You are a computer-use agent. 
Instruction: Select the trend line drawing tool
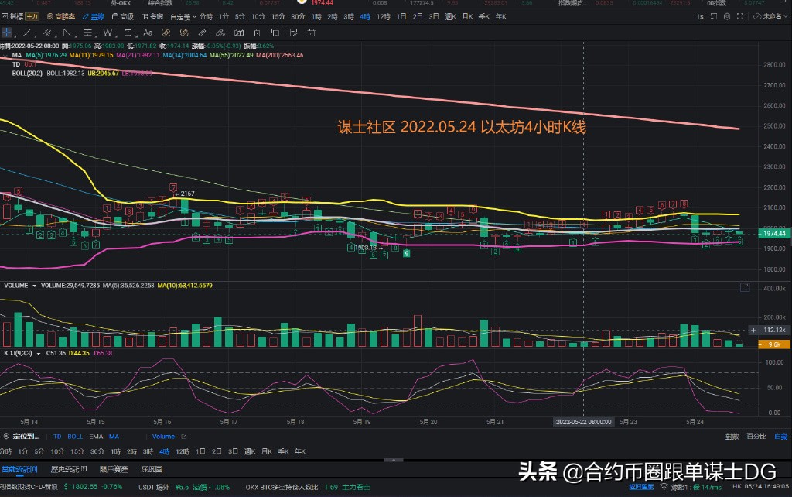point(26,33)
